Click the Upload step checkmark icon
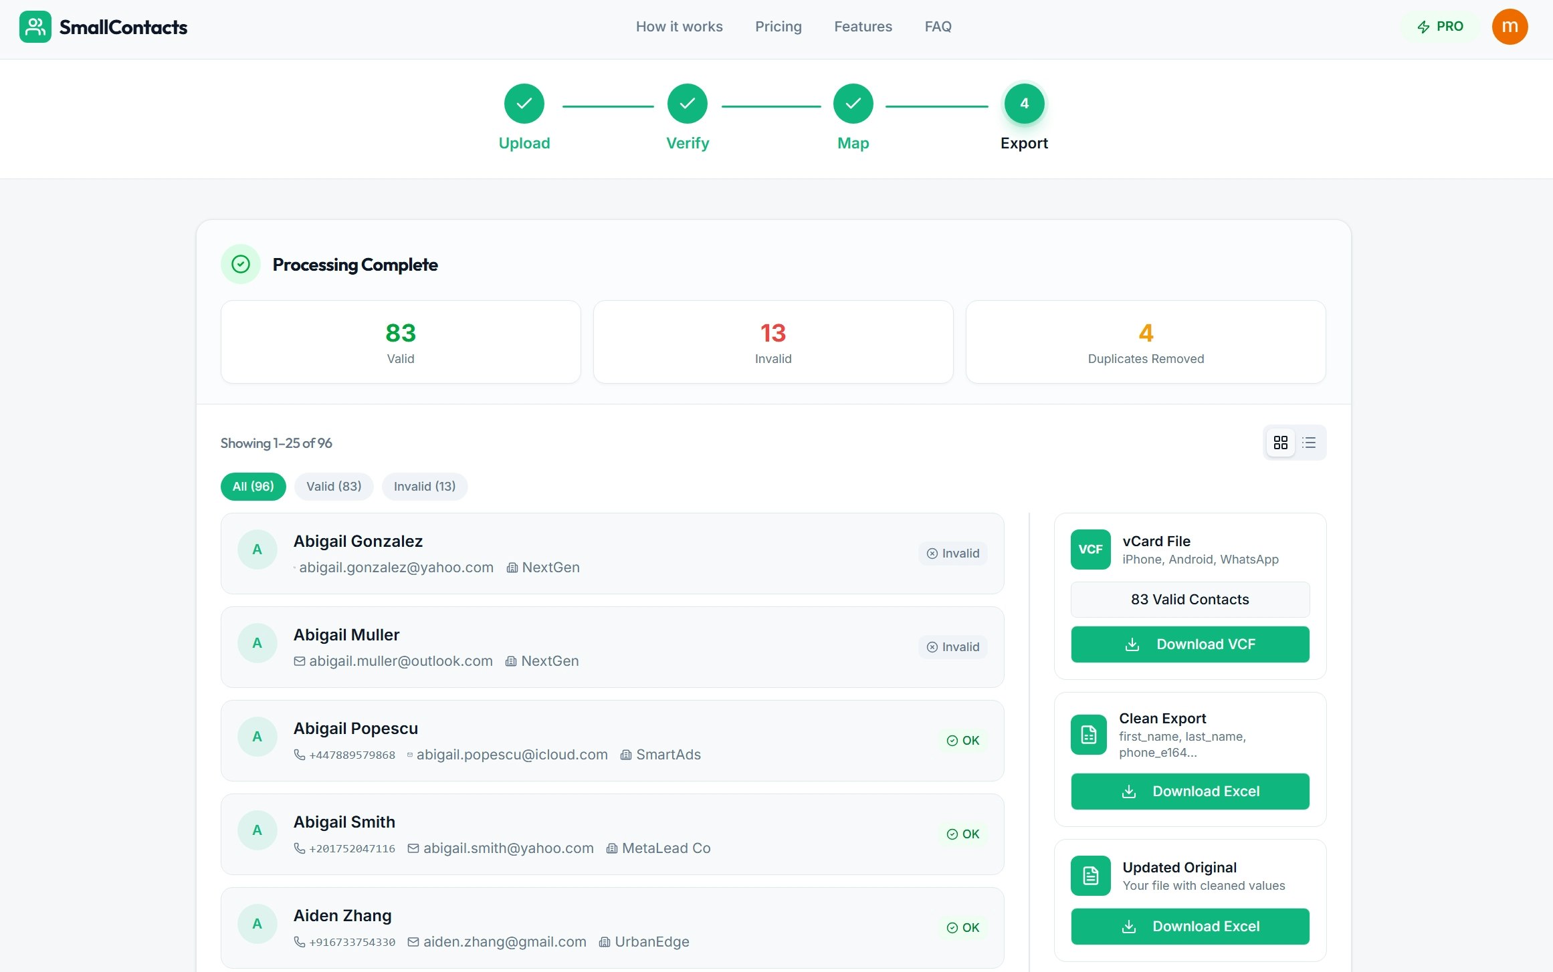Image resolution: width=1553 pixels, height=972 pixels. [x=524, y=104]
